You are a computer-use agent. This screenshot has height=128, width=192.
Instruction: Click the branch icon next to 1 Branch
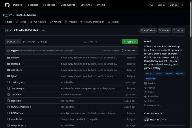(x=24, y=42)
